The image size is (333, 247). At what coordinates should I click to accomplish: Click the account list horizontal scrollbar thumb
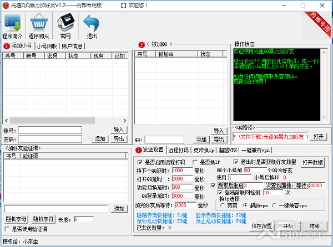click(x=53, y=120)
